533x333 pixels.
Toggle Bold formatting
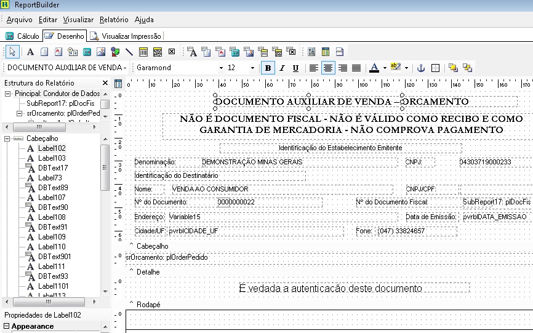(x=268, y=68)
